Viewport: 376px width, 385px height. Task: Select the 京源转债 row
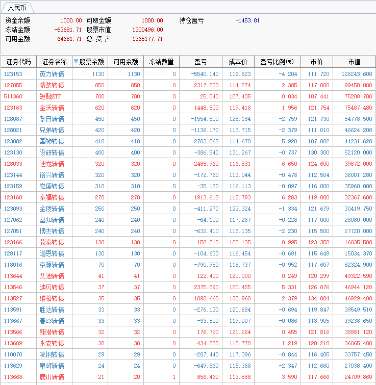(52, 265)
